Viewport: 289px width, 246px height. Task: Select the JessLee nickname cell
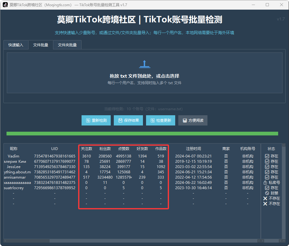pyautogui.click(x=14, y=166)
